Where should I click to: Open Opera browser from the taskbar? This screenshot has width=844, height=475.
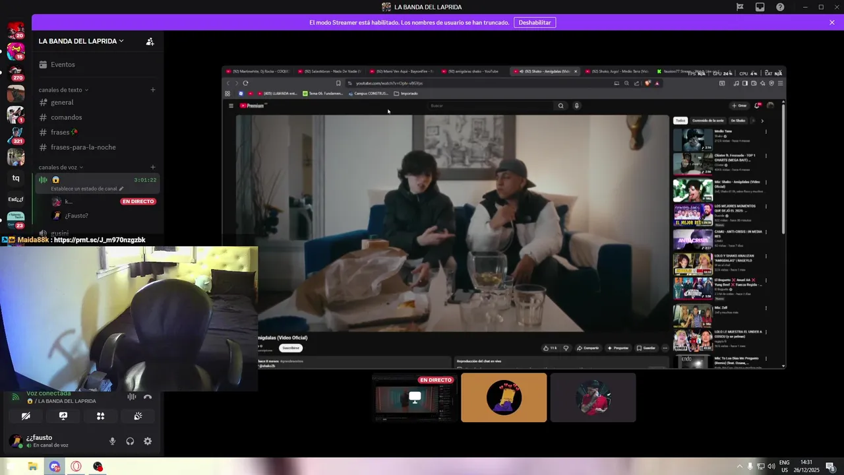pyautogui.click(x=76, y=466)
